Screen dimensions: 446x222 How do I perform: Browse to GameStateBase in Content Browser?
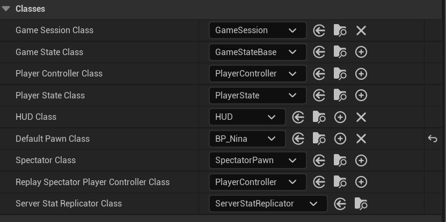[x=340, y=52]
